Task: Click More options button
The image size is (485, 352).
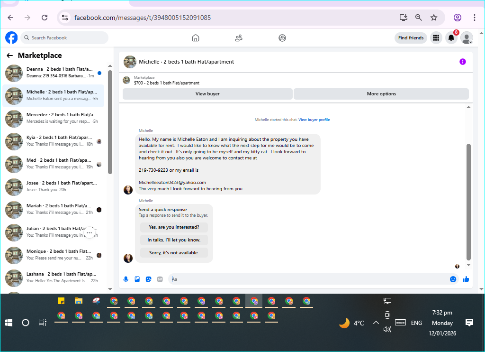Action: [x=381, y=94]
